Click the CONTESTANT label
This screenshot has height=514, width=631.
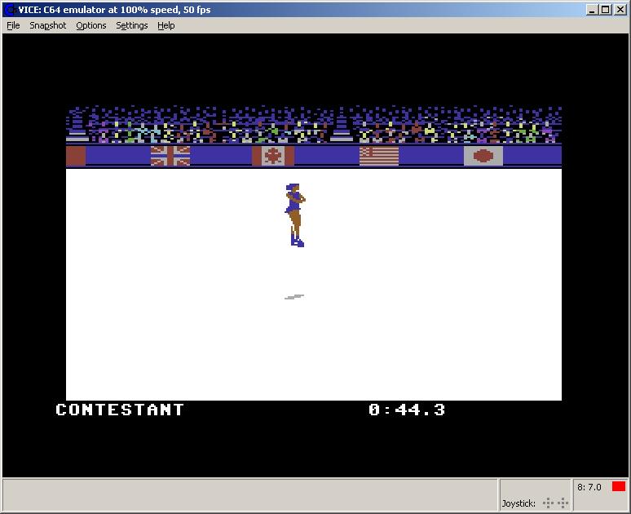click(120, 410)
